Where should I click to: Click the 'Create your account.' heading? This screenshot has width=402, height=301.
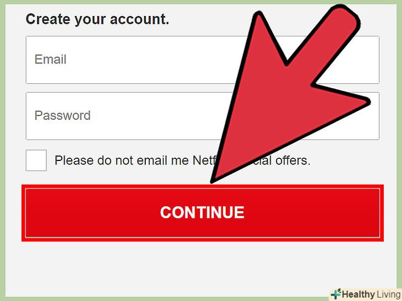pyautogui.click(x=97, y=19)
